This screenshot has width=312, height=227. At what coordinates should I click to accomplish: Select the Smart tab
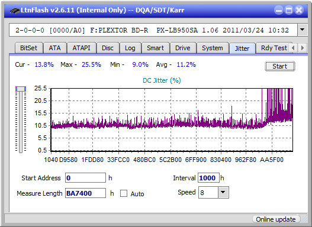pyautogui.click(x=155, y=48)
